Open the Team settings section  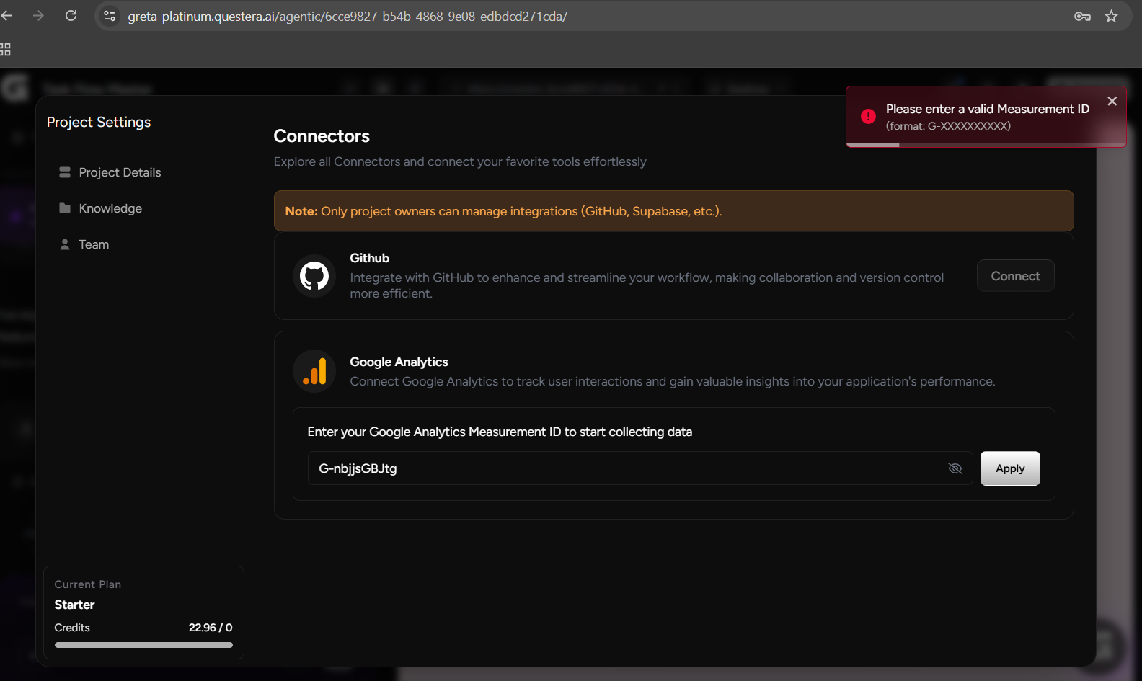pyautogui.click(x=94, y=244)
